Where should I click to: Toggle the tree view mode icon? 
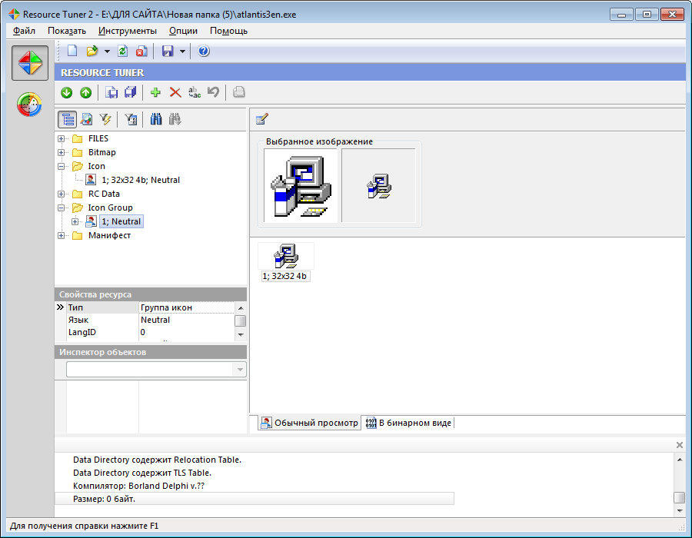tap(67, 119)
